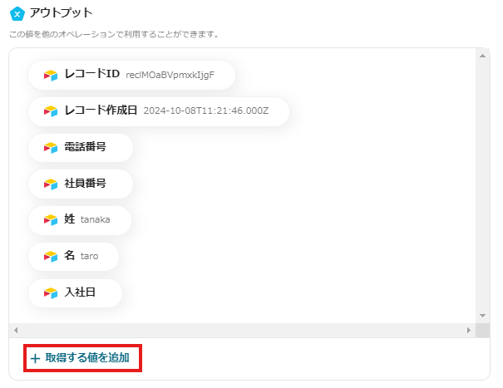The width and height of the screenshot is (503, 388).
Task: Click the Airtable icon beside 社員番号
Action: [51, 184]
